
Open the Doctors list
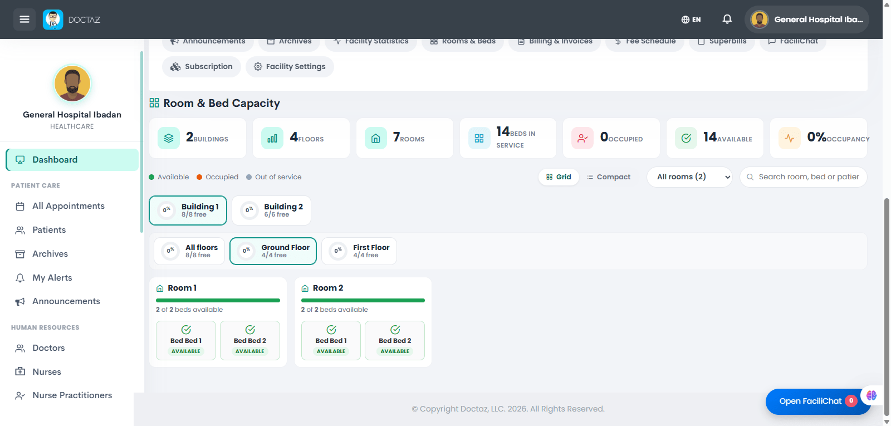tap(48, 348)
